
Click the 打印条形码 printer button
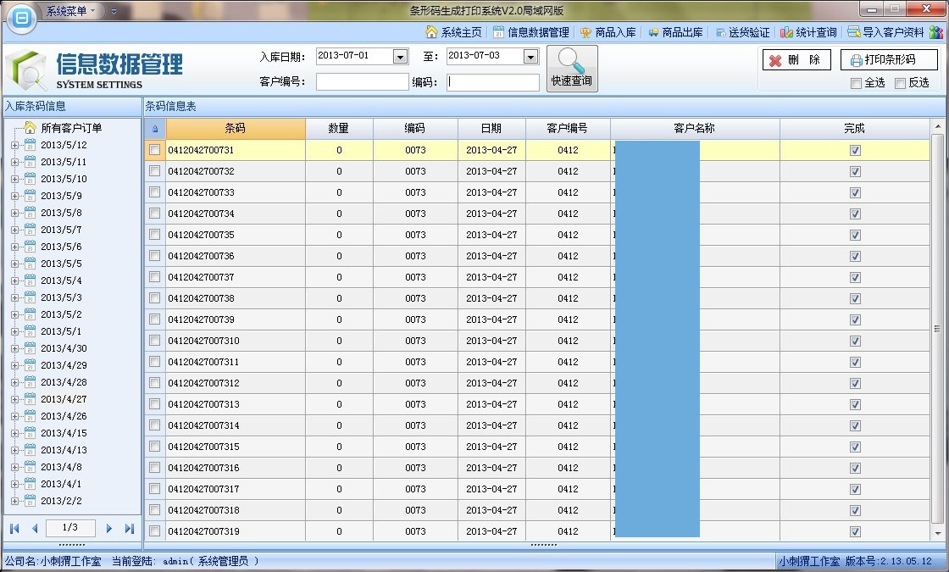point(889,60)
